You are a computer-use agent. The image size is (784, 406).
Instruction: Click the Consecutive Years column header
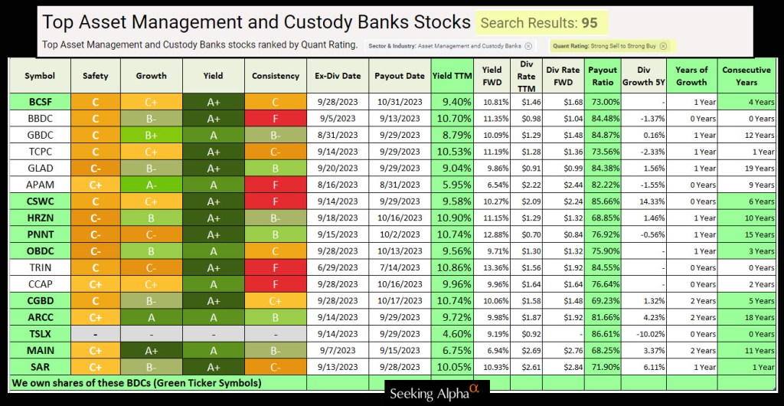tap(750, 76)
